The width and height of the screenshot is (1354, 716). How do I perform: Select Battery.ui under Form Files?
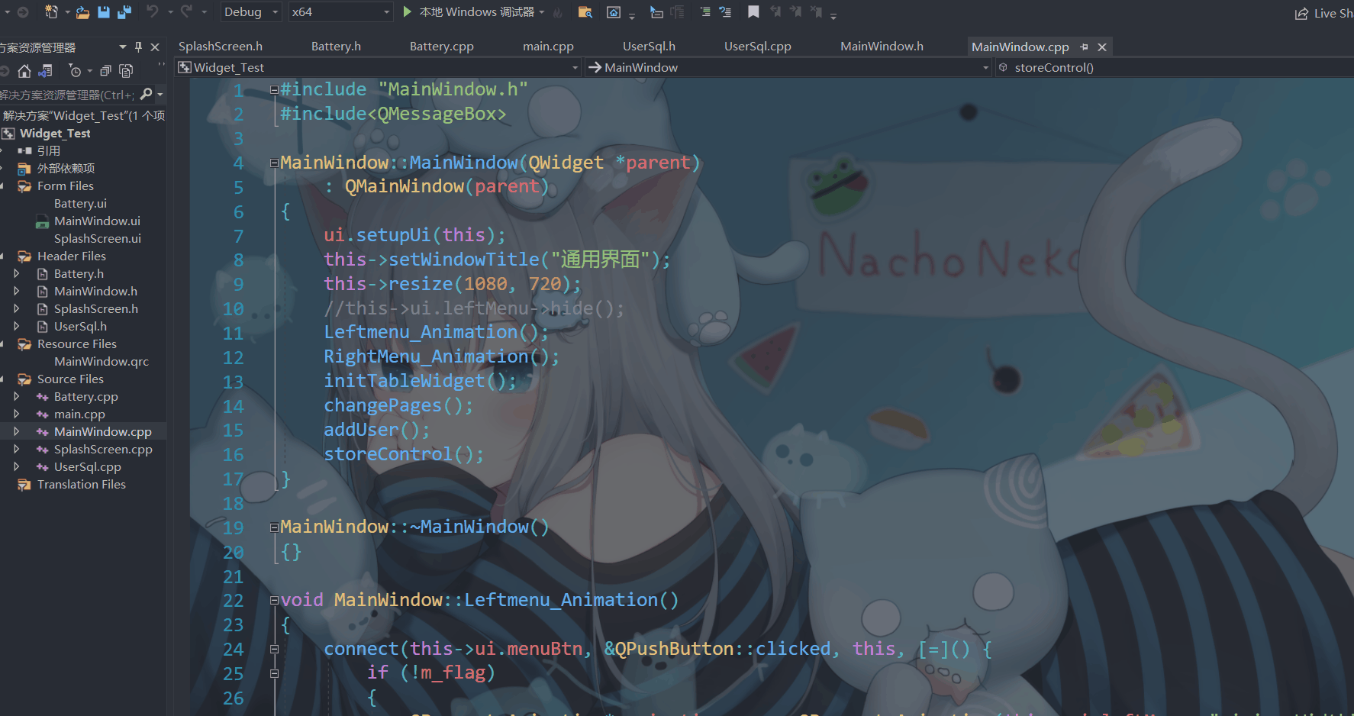80,203
